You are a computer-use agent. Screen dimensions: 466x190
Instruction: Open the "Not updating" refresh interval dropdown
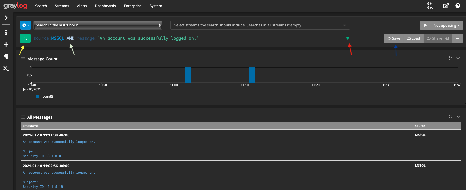click(446, 25)
